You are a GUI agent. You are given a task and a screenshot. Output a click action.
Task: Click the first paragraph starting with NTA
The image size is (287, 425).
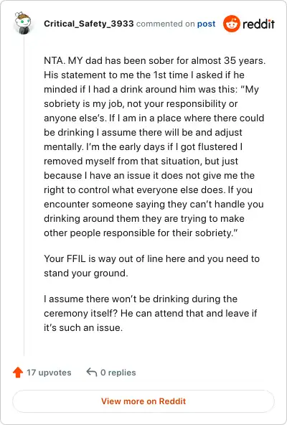(154, 146)
